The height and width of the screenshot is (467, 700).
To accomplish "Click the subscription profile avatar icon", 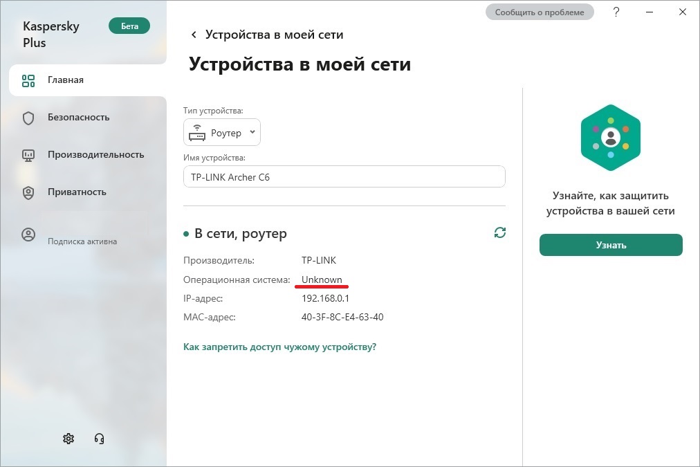I will coord(28,235).
